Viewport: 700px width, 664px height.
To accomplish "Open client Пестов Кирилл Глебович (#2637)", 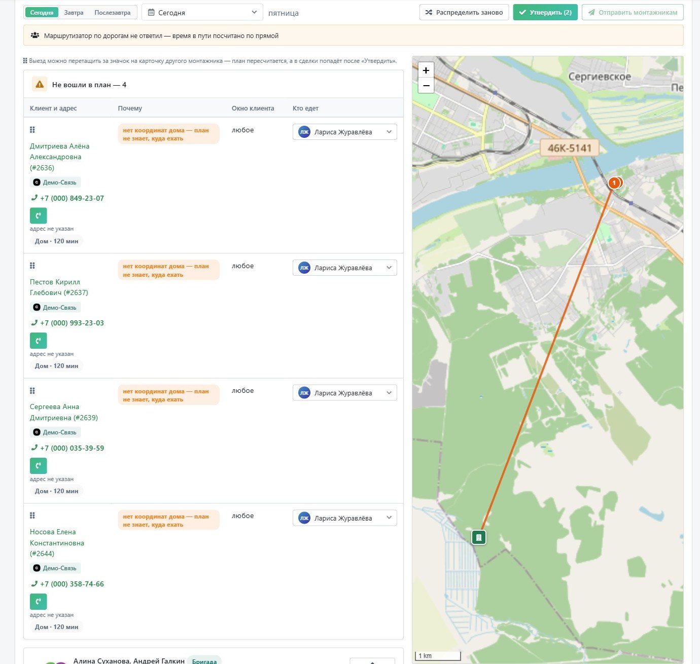I will pyautogui.click(x=59, y=287).
